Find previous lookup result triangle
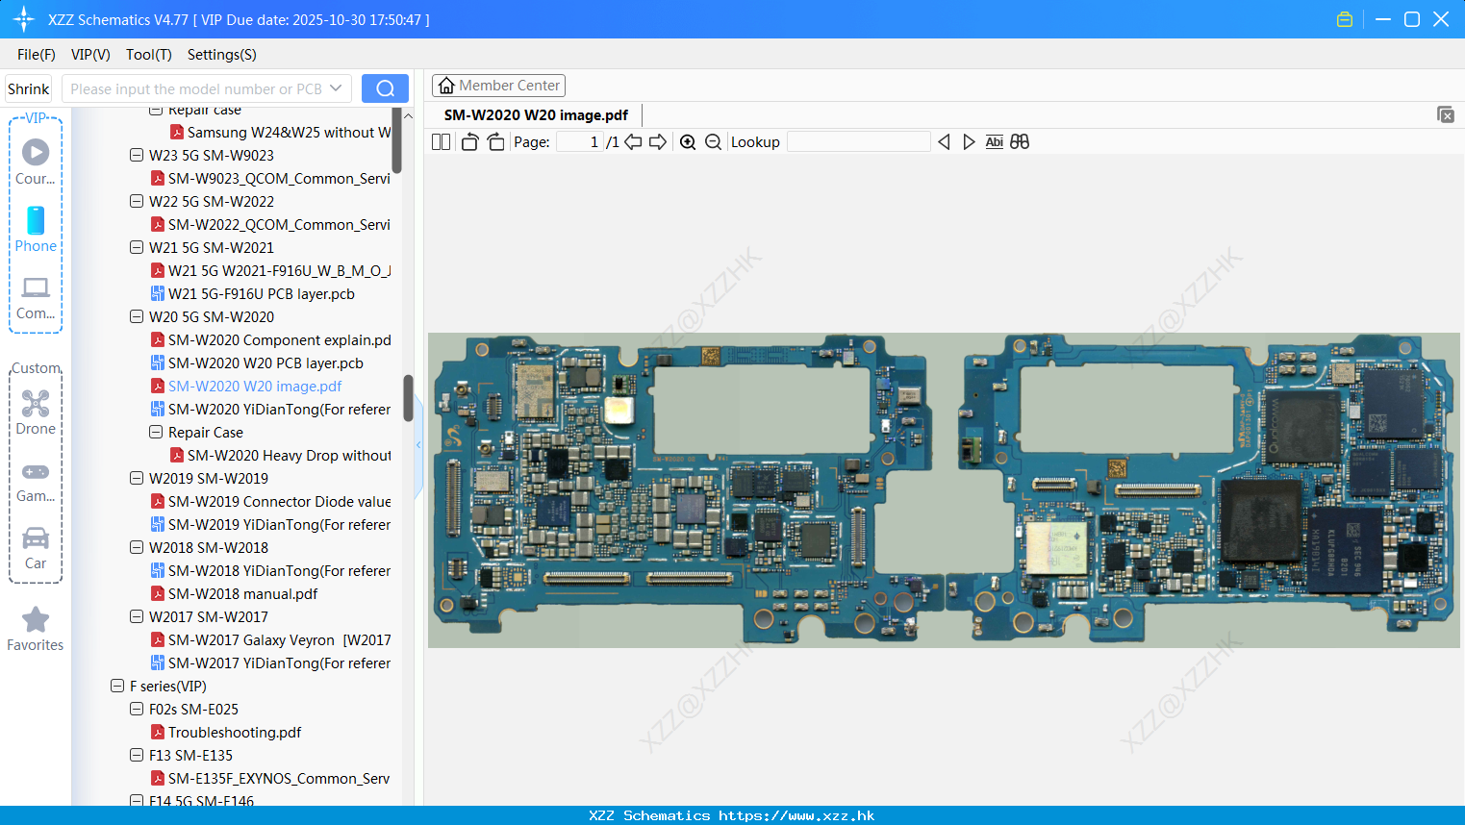 tap(944, 142)
